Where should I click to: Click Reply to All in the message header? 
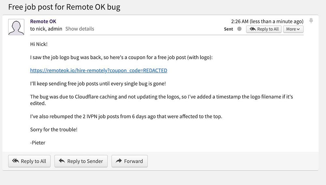tap(264, 29)
